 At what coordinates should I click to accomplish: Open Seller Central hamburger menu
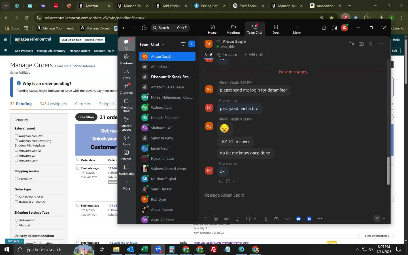[5, 40]
